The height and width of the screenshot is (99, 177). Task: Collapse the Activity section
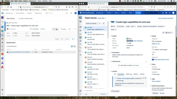point(111,71)
